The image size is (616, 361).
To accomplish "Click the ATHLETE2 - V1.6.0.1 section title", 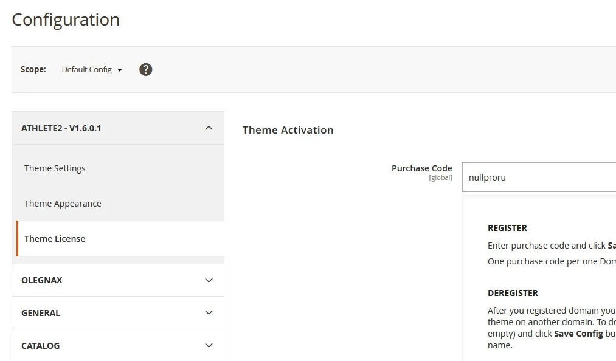I will (x=61, y=128).
